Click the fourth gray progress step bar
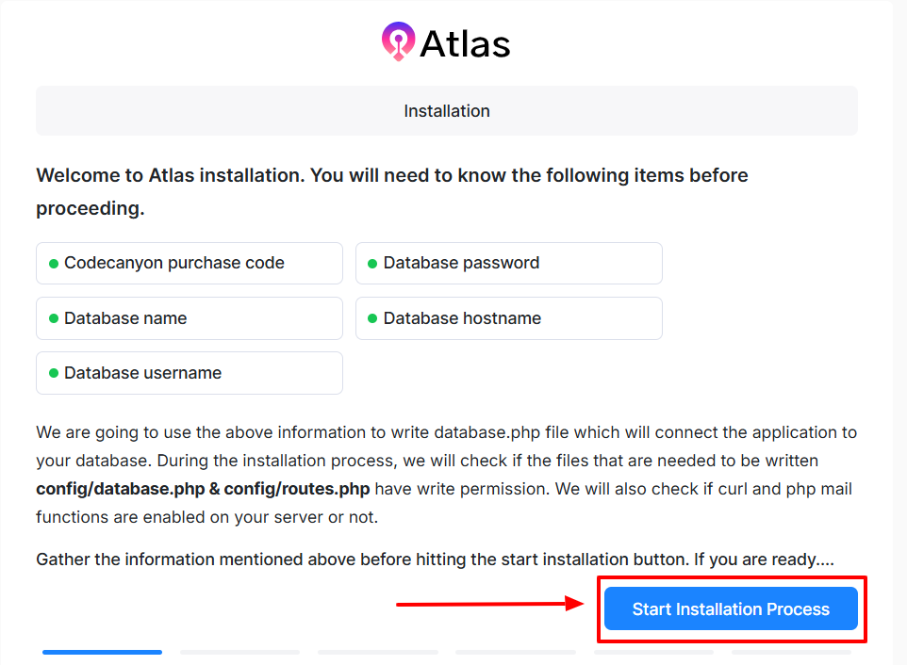 [x=515, y=652]
